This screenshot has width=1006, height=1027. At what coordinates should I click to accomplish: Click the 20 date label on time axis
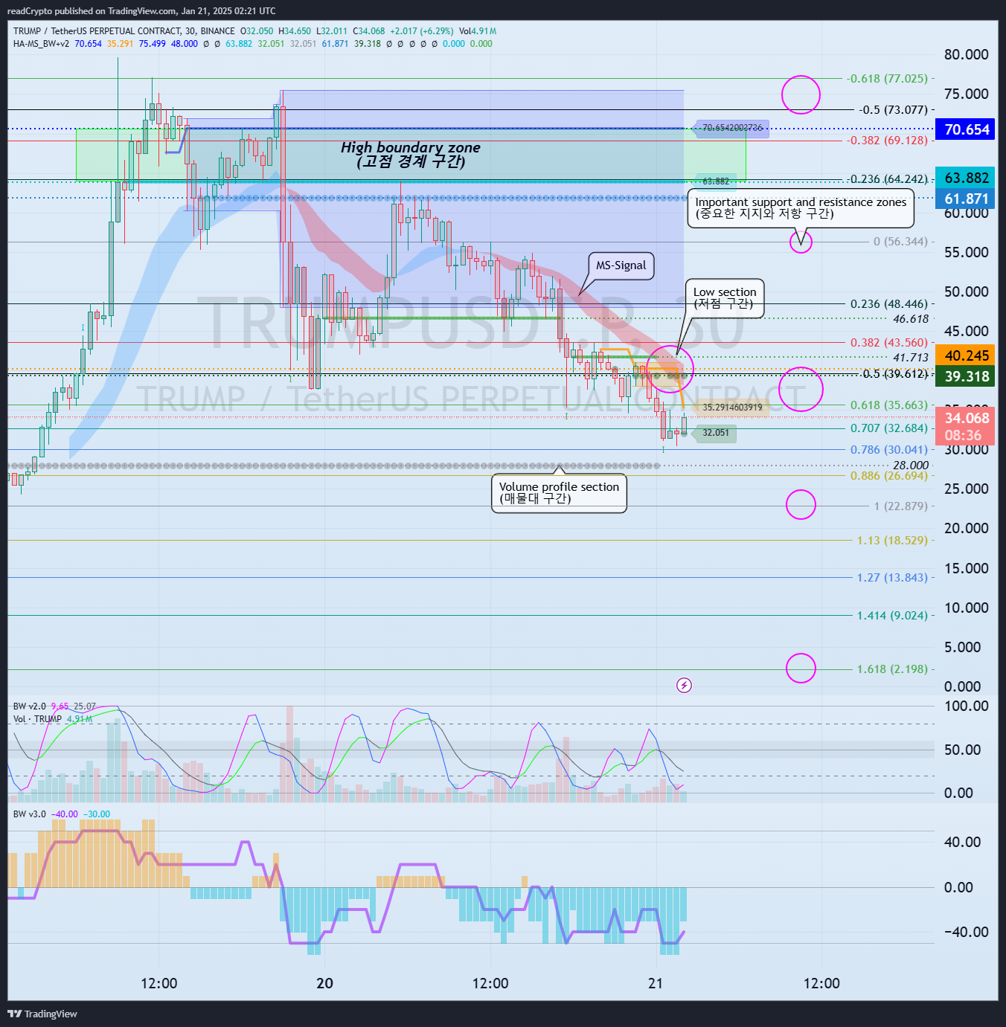[324, 983]
